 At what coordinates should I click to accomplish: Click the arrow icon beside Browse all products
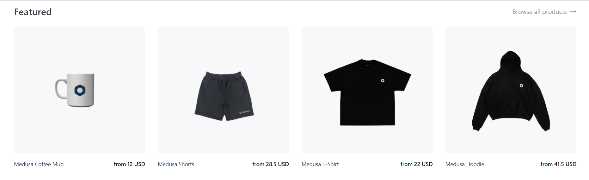(x=573, y=12)
